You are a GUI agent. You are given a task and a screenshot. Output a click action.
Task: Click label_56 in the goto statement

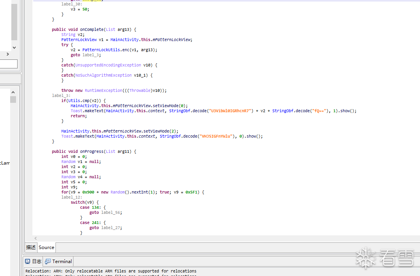click(x=110, y=213)
